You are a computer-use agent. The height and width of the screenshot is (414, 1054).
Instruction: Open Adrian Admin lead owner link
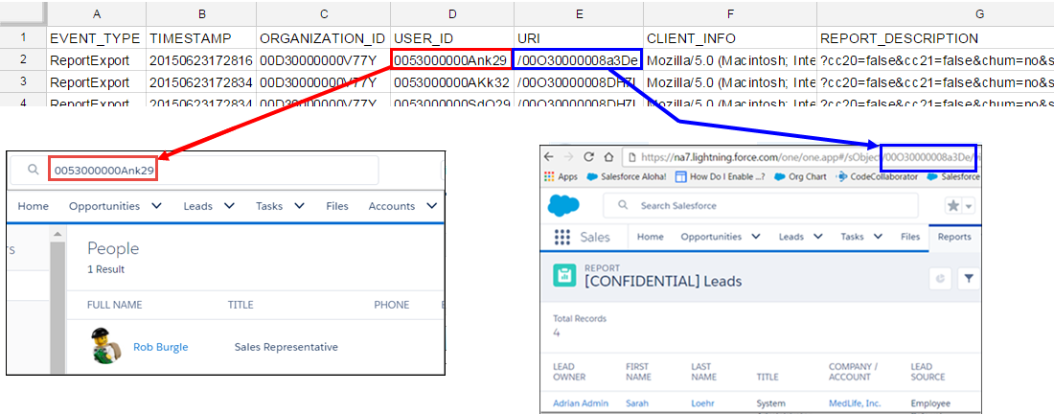581,403
